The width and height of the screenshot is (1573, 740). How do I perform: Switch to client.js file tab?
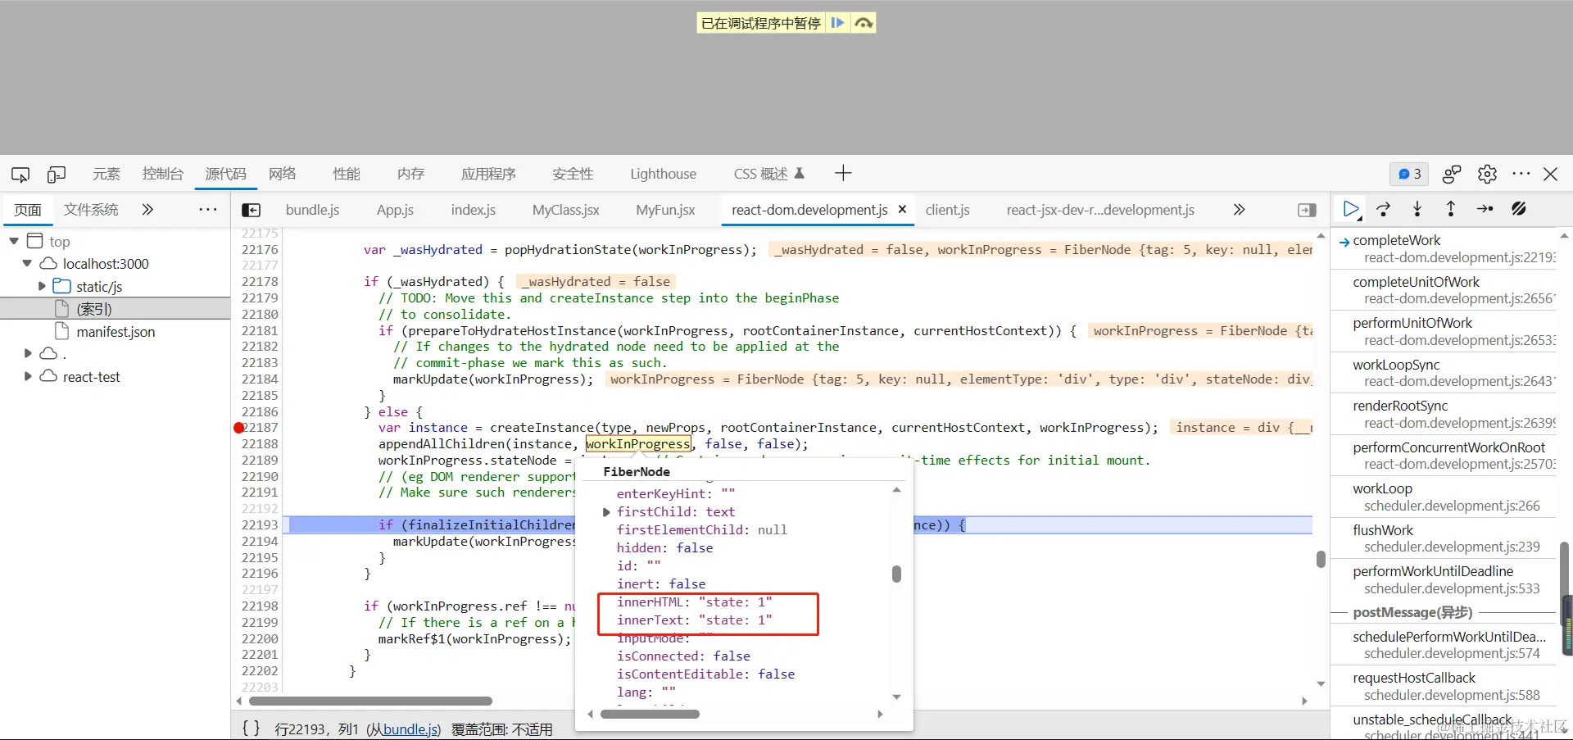[947, 210]
